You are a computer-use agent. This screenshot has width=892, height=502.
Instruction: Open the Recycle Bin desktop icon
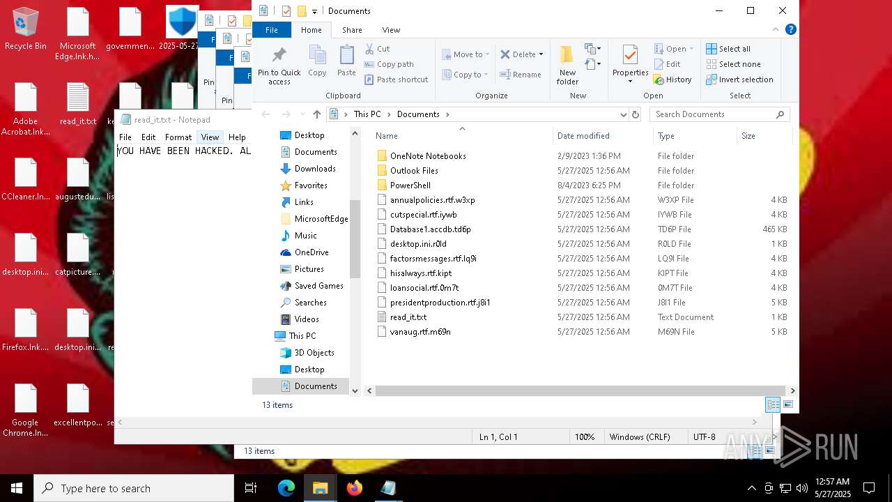click(x=26, y=29)
